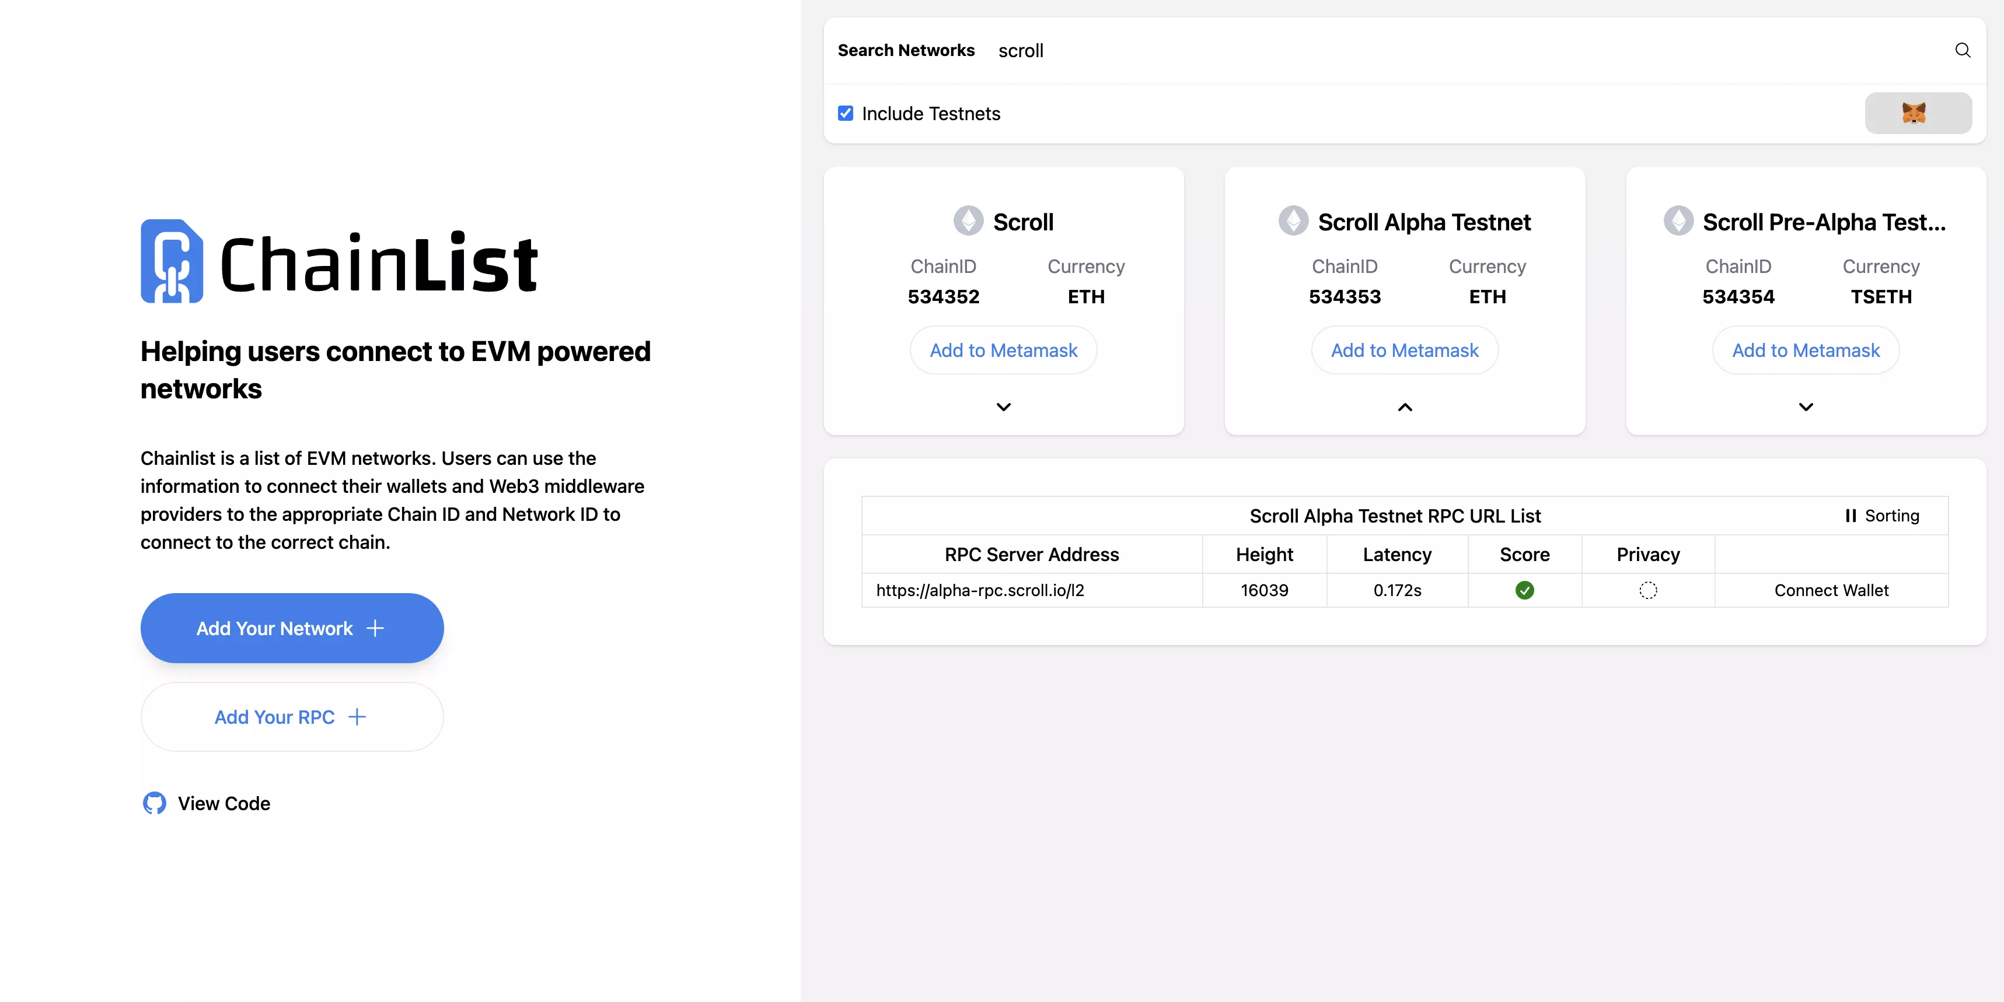Screen dimensions: 2004x1002
Task: Click the Scroll network Ethereum icon
Action: [968, 222]
